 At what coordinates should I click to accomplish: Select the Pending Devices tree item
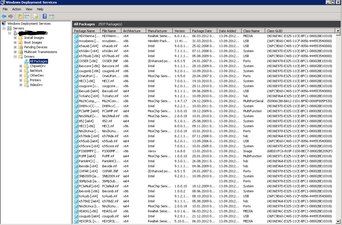click(x=36, y=47)
